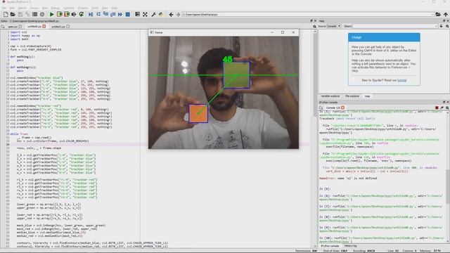
Task: Step out of function debug icon
Action: pyautogui.click(x=112, y=14)
